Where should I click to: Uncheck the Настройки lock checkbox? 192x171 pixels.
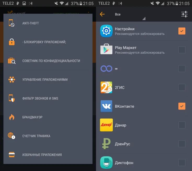click(182, 31)
